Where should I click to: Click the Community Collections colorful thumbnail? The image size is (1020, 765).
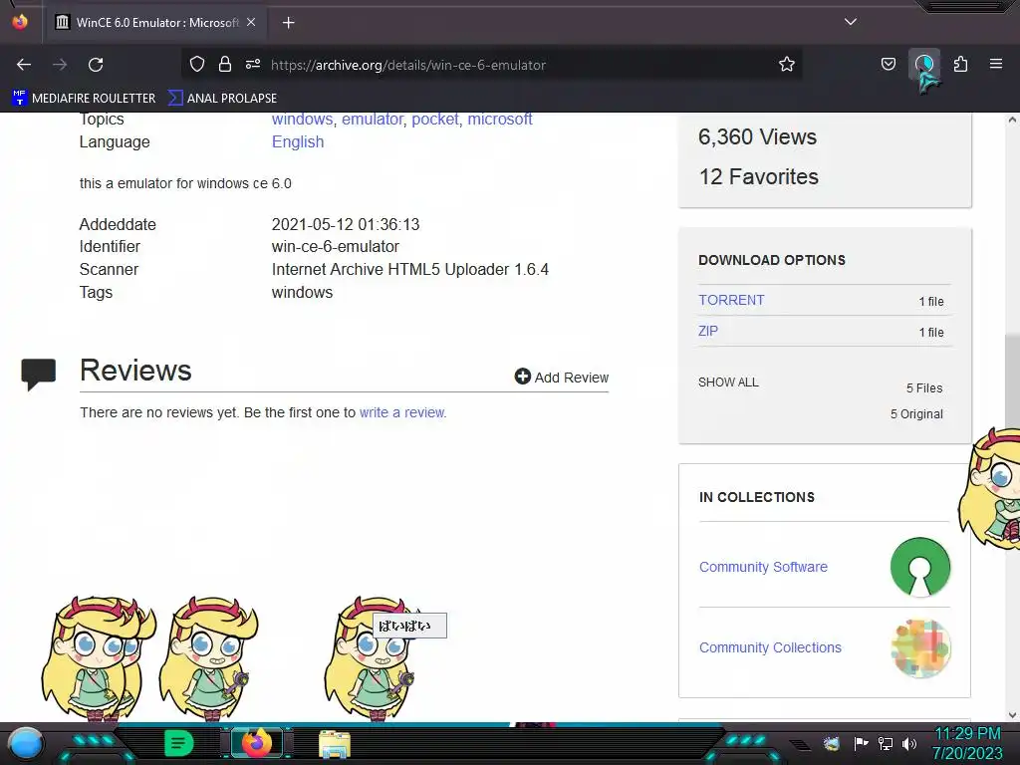pyautogui.click(x=919, y=647)
